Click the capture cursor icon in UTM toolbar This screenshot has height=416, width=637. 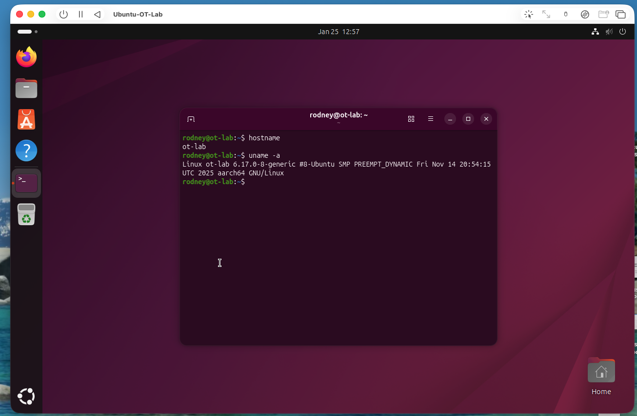pyautogui.click(x=528, y=14)
